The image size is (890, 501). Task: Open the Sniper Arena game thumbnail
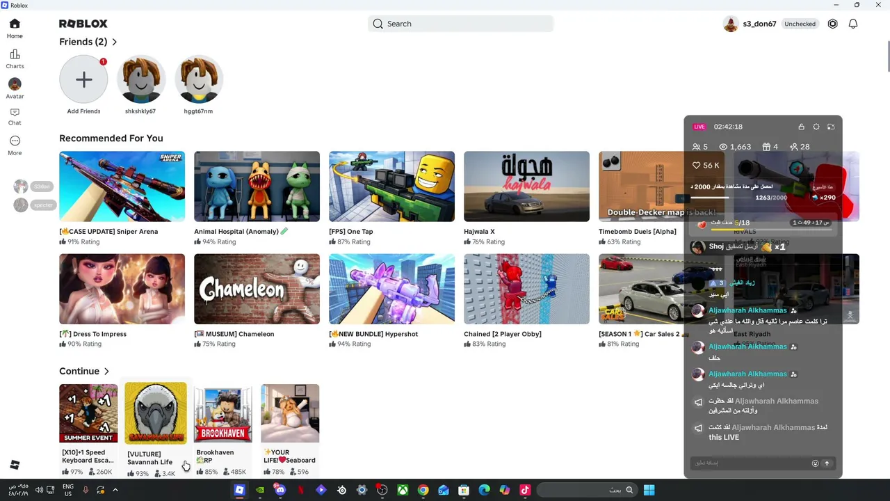point(122,186)
